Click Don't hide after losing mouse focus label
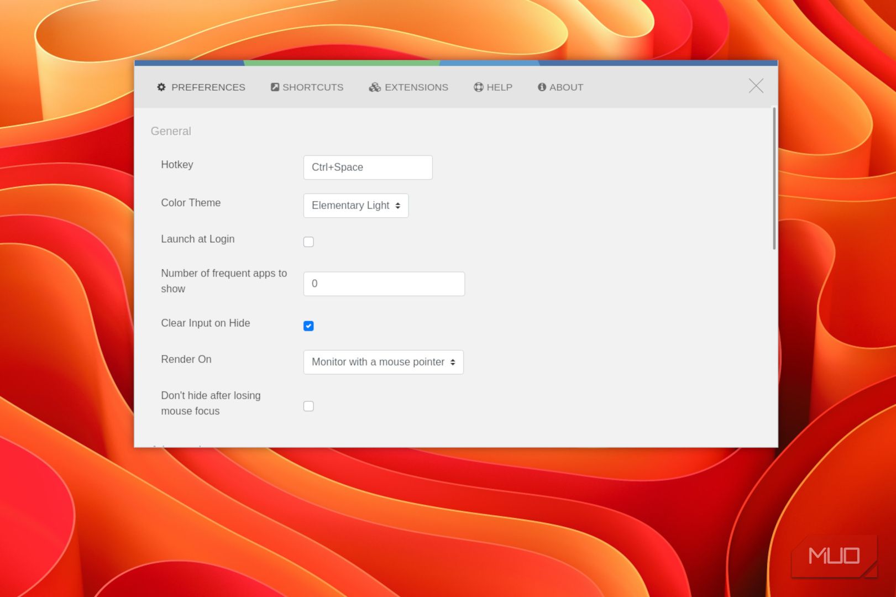 pos(211,404)
